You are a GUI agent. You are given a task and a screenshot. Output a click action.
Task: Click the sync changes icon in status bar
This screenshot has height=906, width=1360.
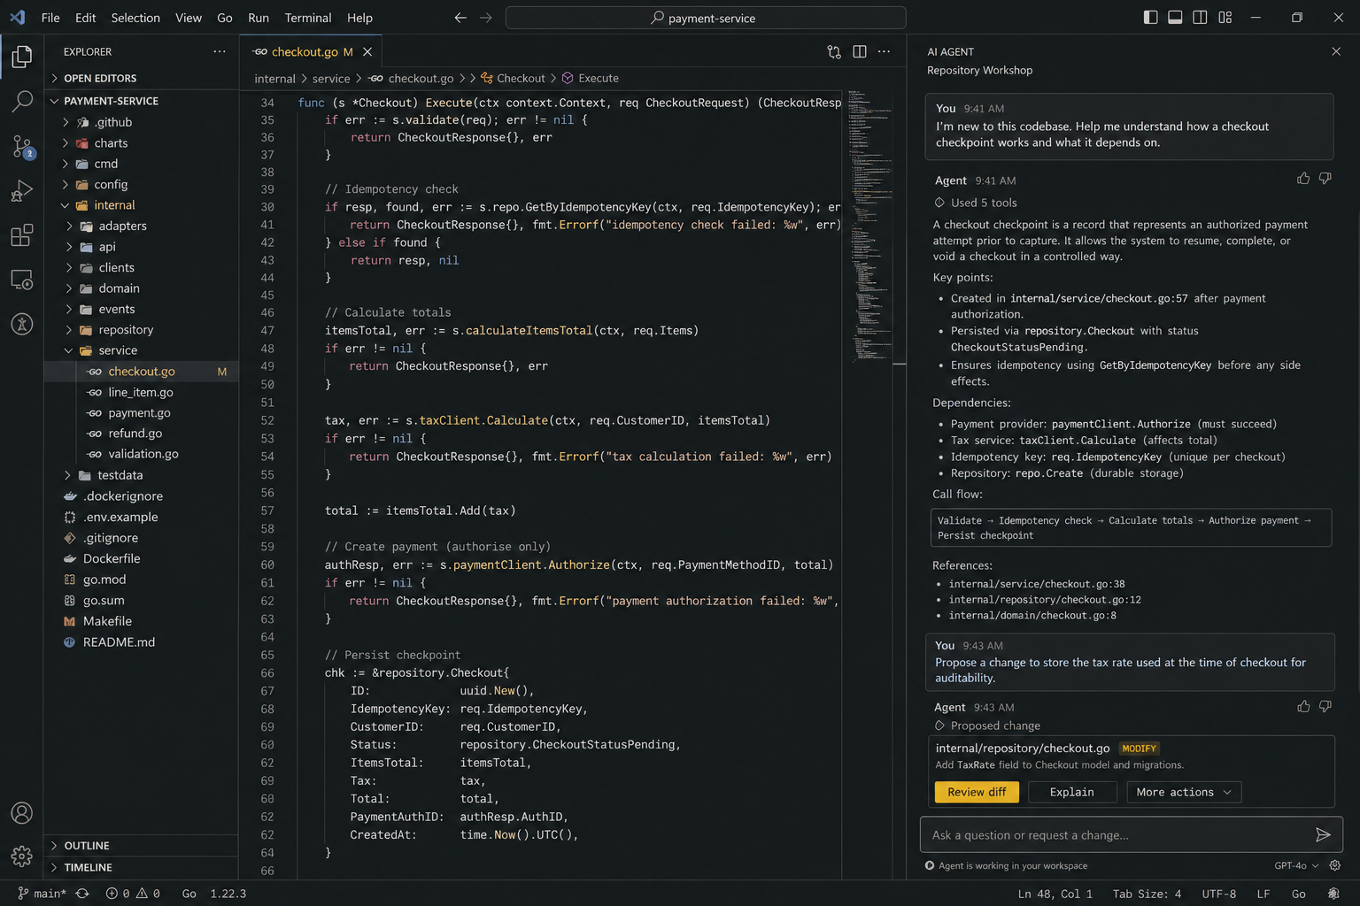82,894
